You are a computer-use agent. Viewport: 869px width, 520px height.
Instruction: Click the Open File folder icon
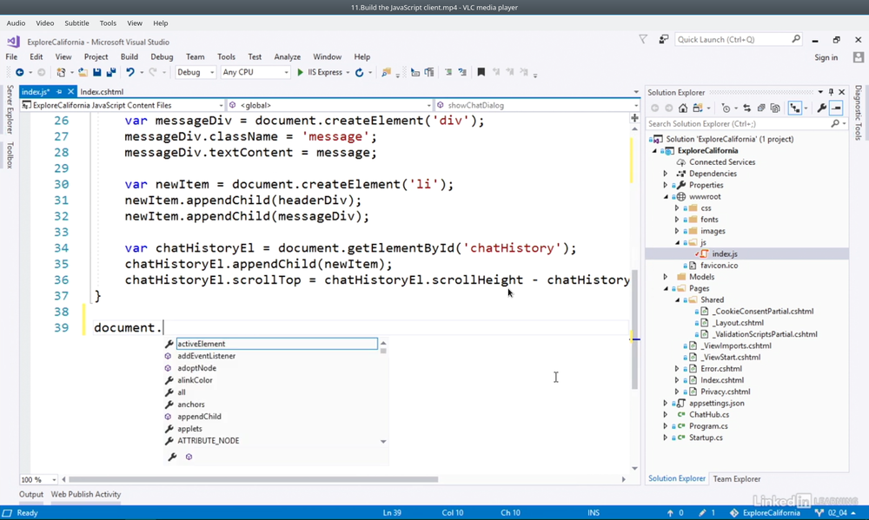pyautogui.click(x=83, y=72)
